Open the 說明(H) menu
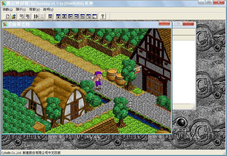Image resolution: width=227 pixels, height=156 pixels. pos(48,9)
